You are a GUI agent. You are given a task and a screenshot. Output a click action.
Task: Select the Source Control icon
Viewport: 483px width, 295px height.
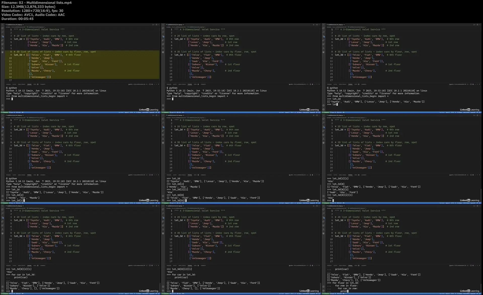tap(3, 36)
